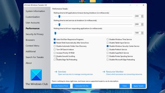This screenshot has height=93, width=165.
Task: Open the Customization section
Action: 33,17
